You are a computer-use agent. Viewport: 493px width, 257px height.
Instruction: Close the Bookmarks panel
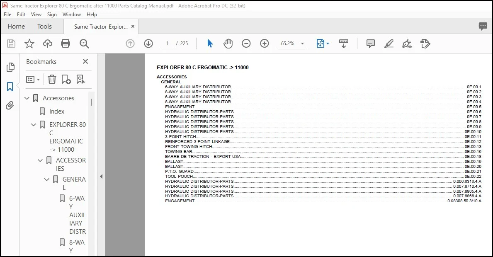[x=85, y=61]
